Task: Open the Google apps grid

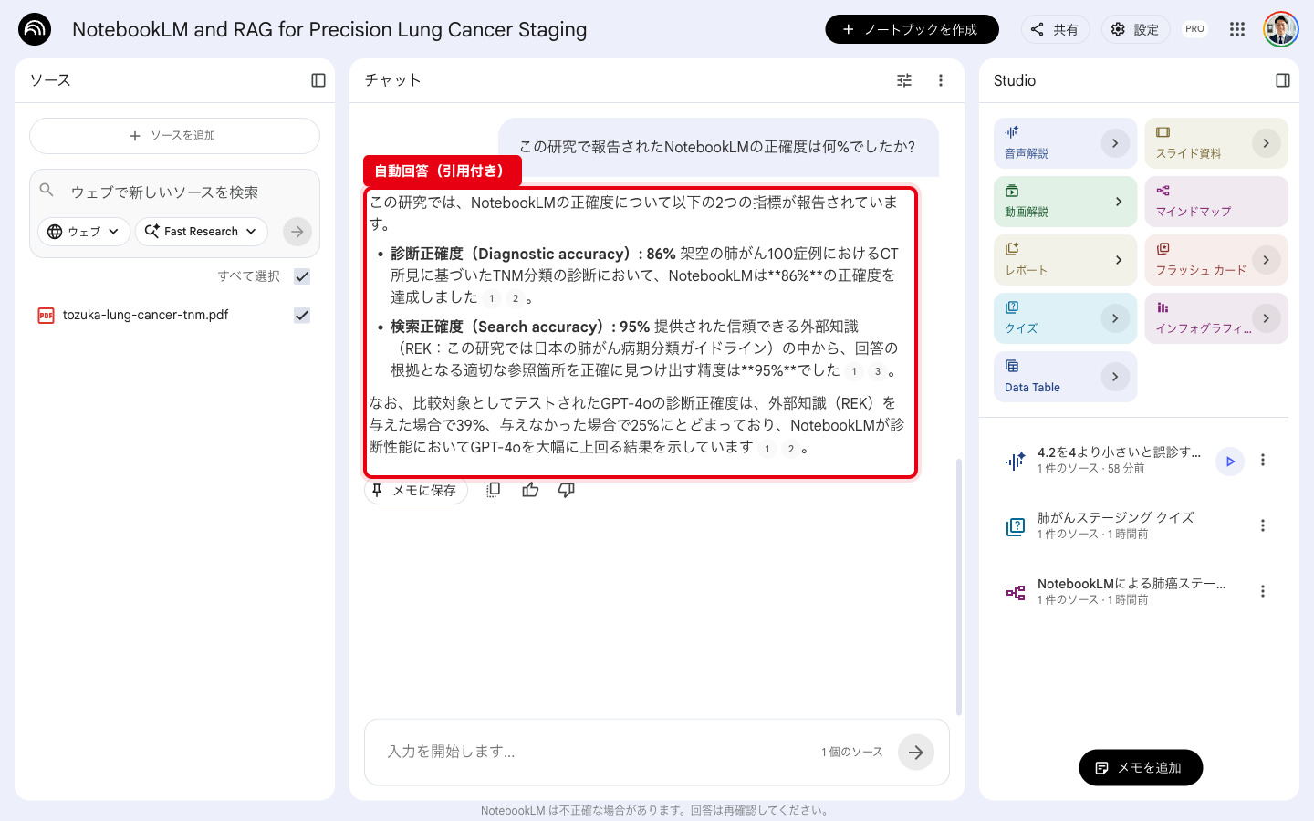Action: [1237, 29]
